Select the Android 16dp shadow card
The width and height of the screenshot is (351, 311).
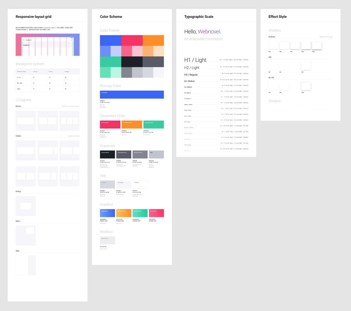pyautogui.click(x=317, y=45)
